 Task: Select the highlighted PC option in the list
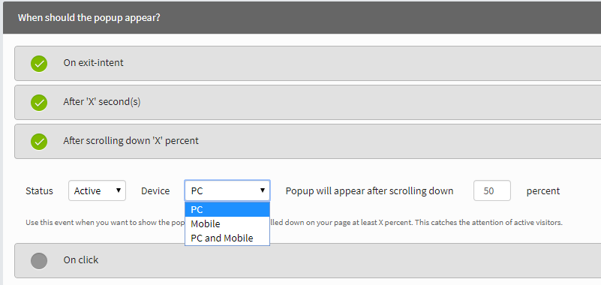click(227, 209)
